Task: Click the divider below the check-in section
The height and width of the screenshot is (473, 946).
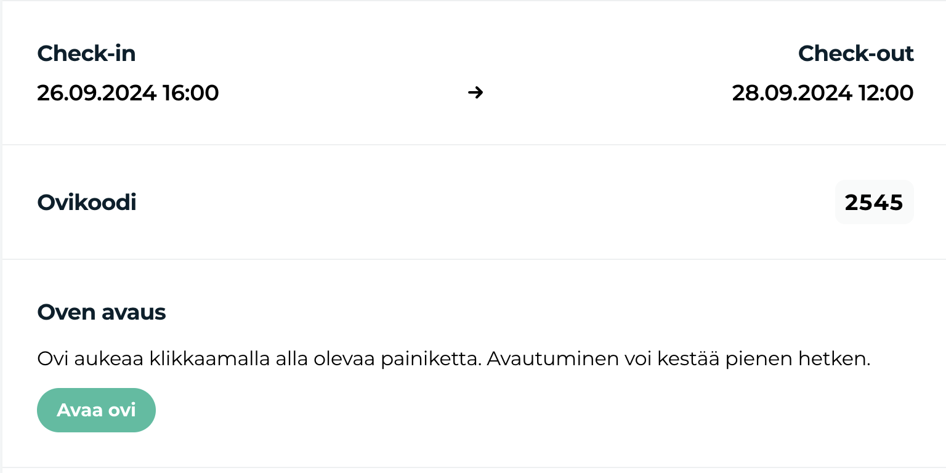Action: [473, 145]
